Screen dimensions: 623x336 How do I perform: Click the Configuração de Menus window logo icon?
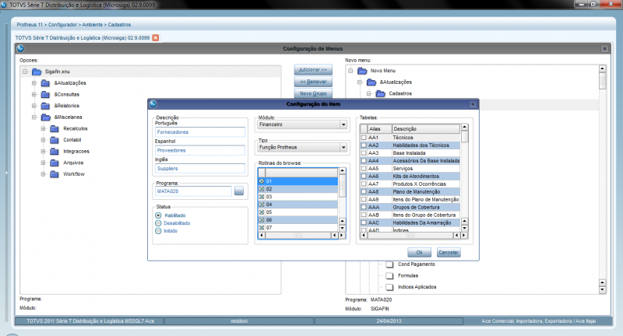(21, 48)
